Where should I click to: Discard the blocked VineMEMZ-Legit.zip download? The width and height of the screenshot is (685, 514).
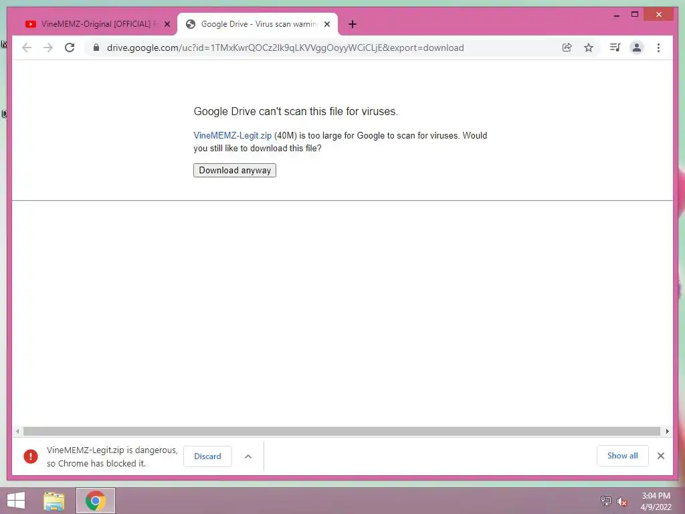point(207,456)
